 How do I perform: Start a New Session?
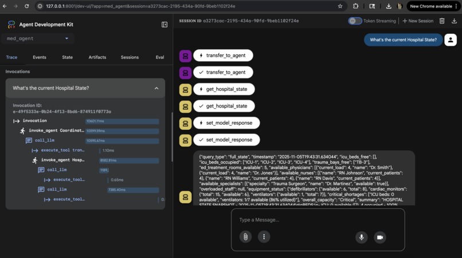(x=418, y=21)
